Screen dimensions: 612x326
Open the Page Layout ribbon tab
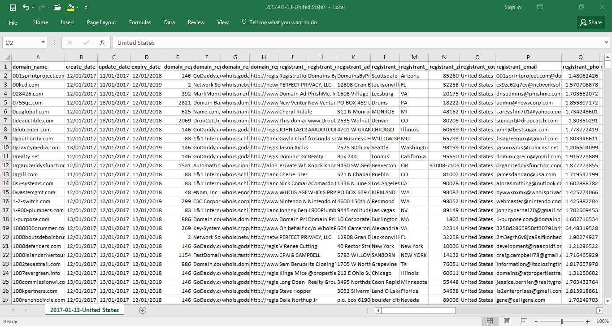click(101, 22)
